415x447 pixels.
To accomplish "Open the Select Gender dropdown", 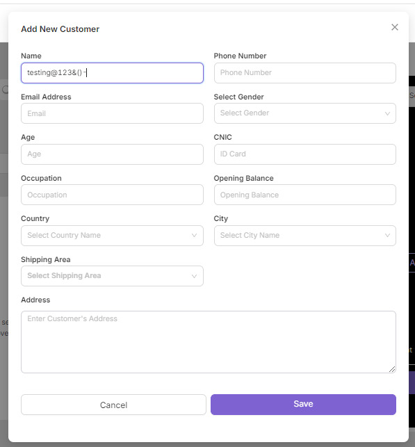I will coord(305,113).
